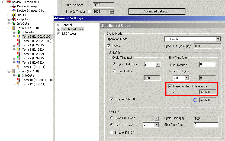Screen dimensions: 225x141
Task: Click the Shift Time User Defined field
Action: (x=207, y=64)
